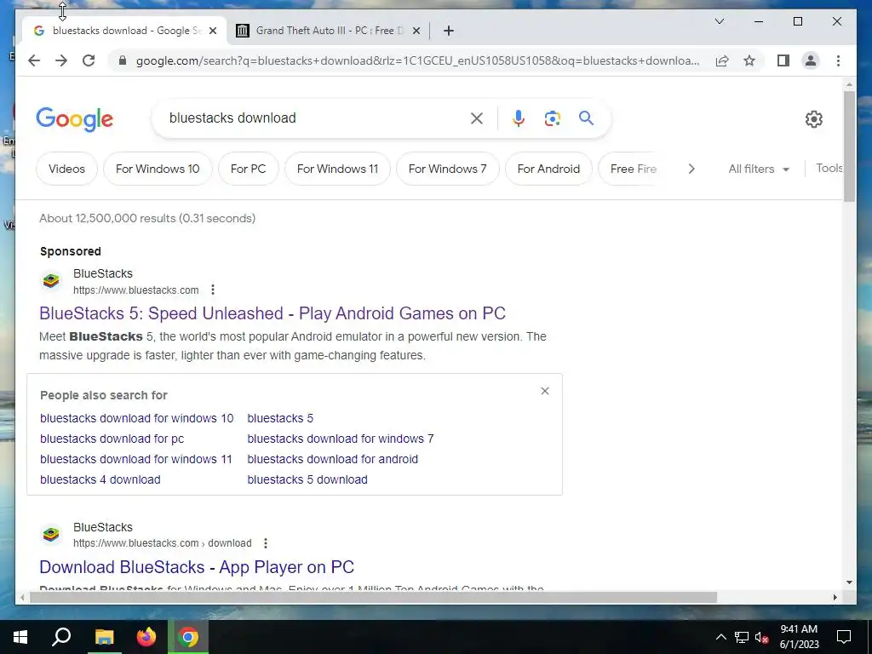
Task: Click the Chrome taskbar icon
Action: coord(188,637)
